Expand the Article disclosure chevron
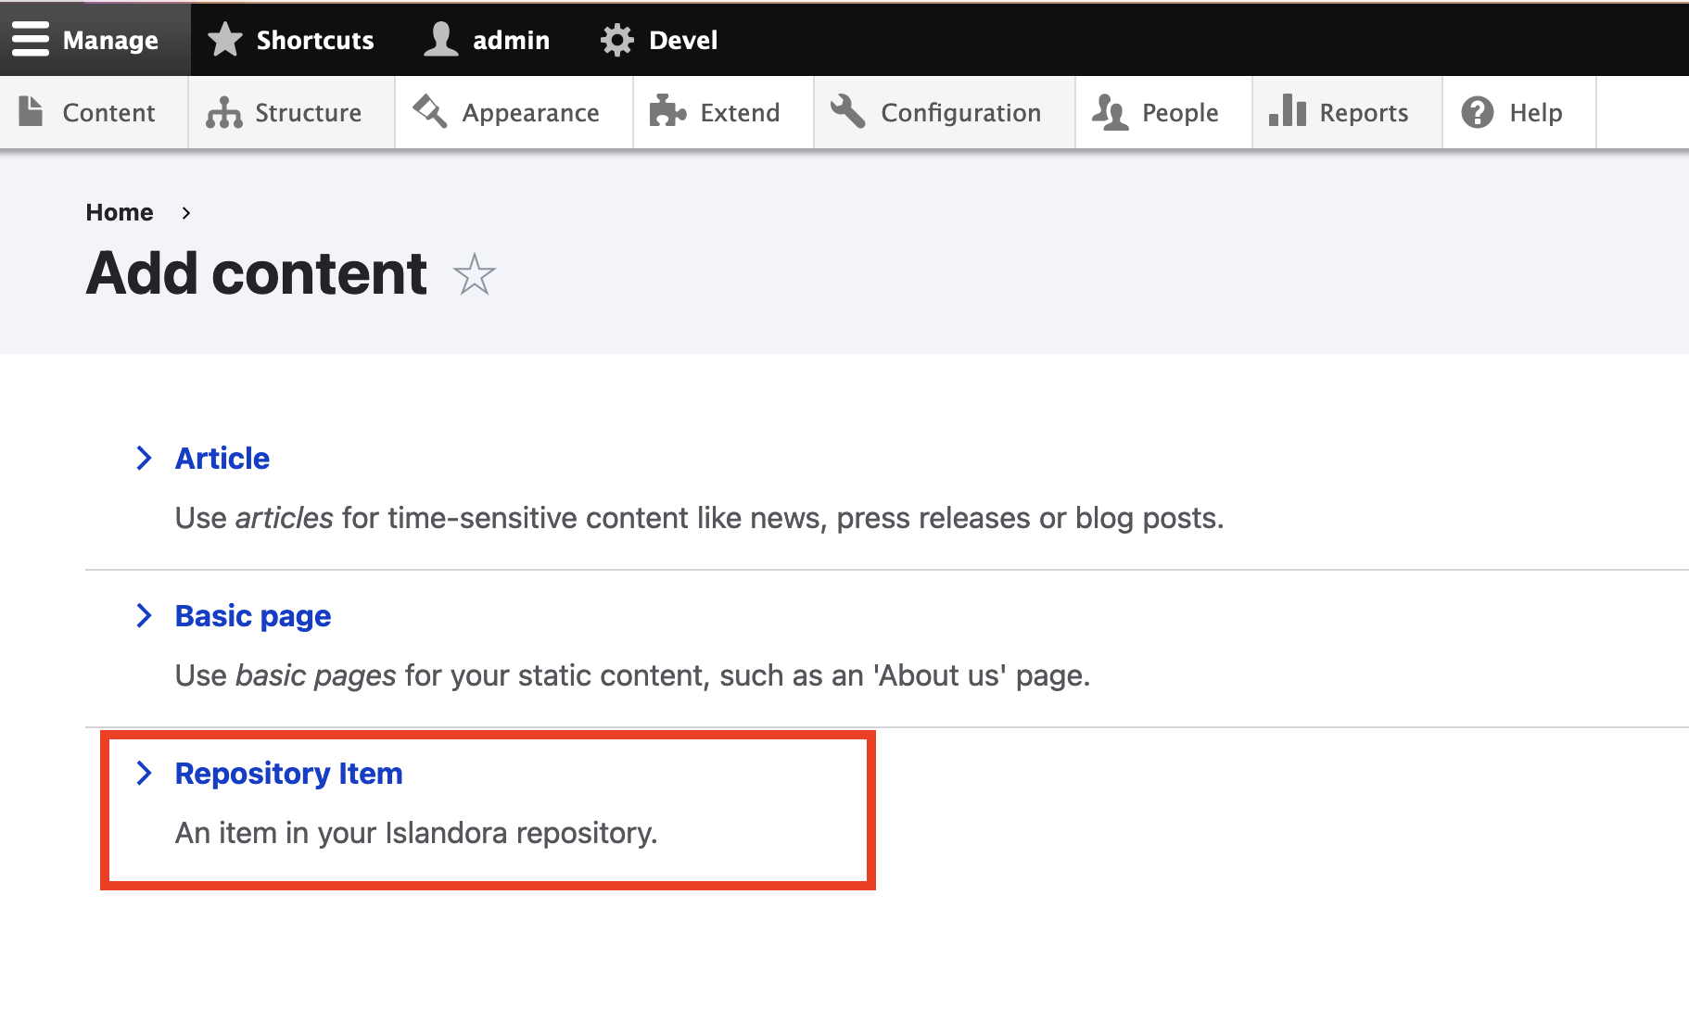Image resolution: width=1689 pixels, height=1021 pixels. 145,458
